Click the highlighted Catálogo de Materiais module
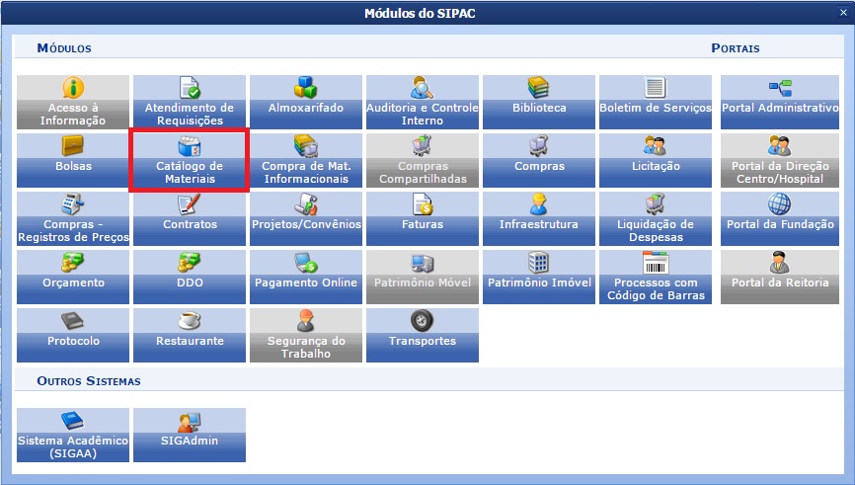 (x=190, y=160)
